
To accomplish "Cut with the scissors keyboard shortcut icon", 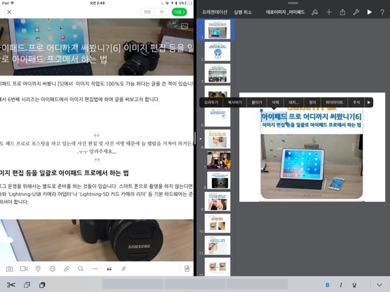I will [11, 285].
